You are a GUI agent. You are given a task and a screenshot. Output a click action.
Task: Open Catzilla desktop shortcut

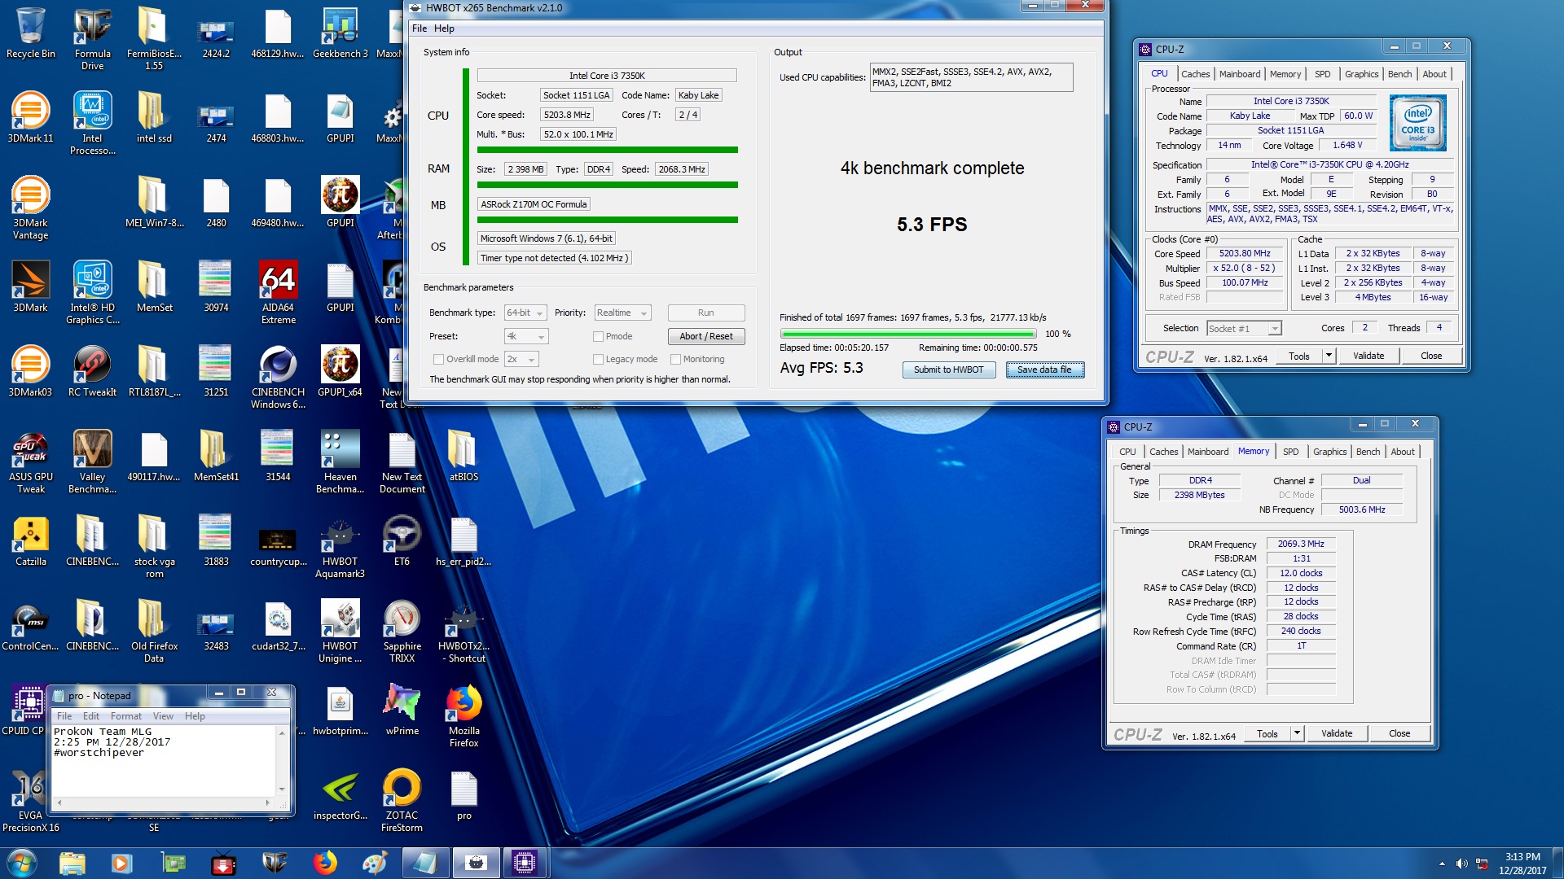click(x=31, y=542)
